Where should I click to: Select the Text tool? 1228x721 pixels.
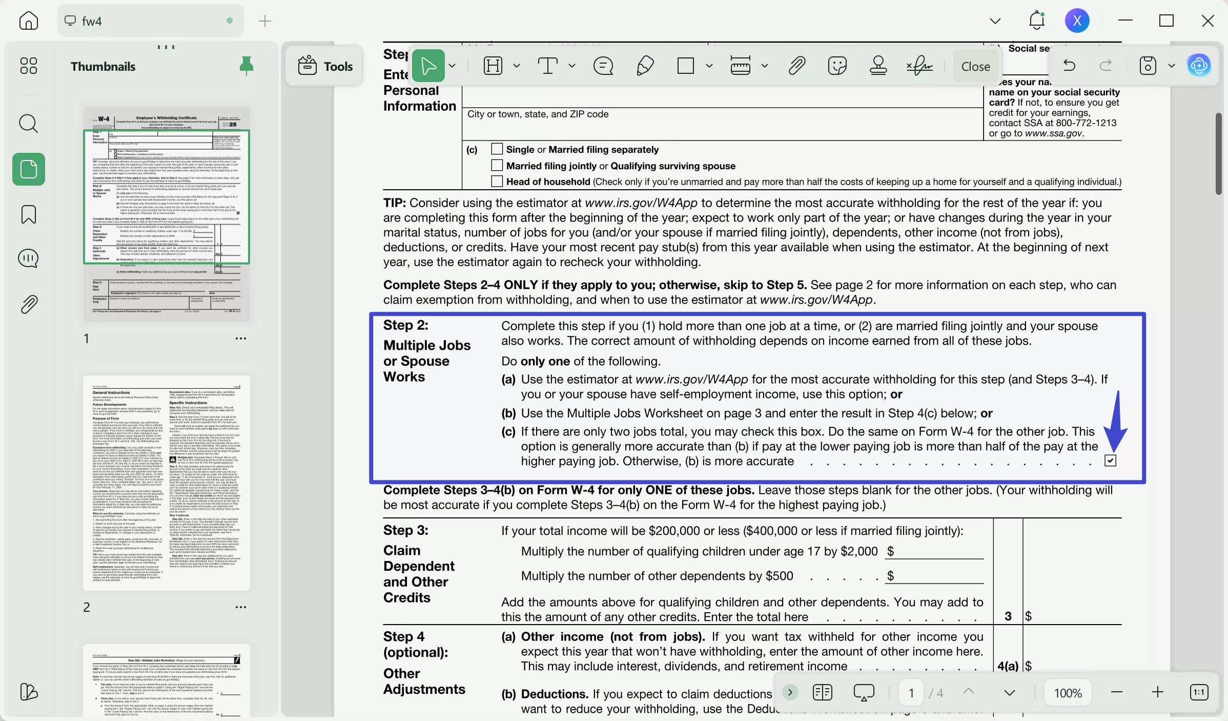click(548, 66)
